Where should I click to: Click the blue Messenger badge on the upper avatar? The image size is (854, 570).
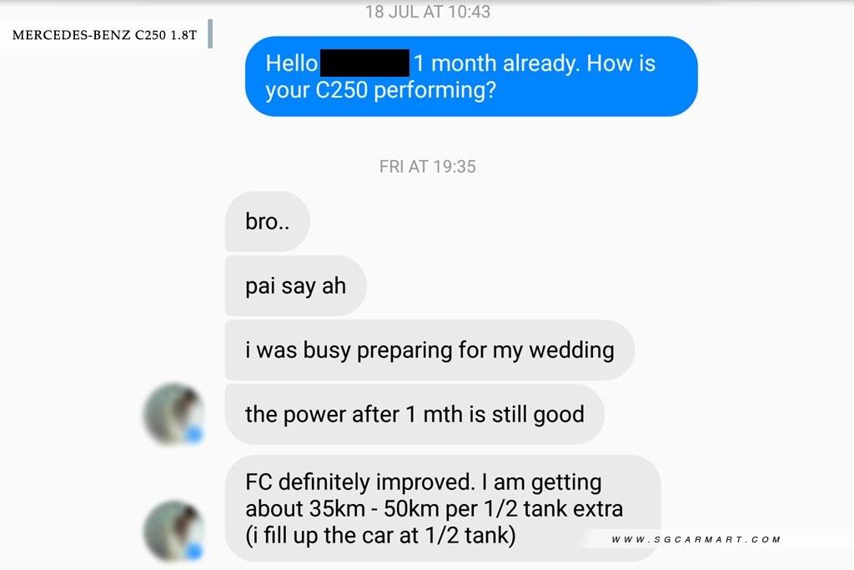(193, 434)
